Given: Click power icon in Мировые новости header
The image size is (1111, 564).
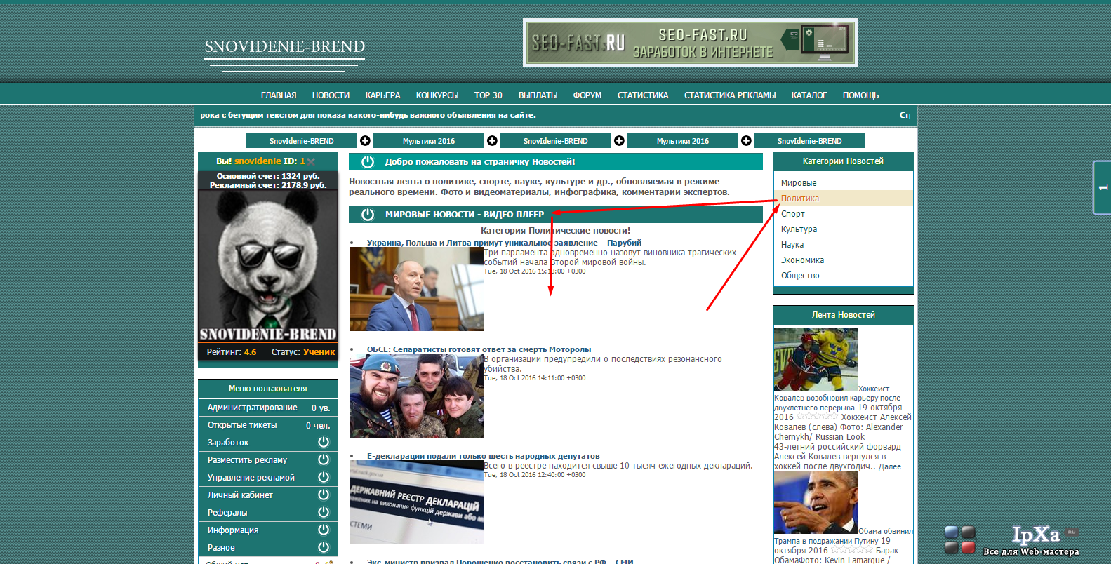Looking at the screenshot, I should coord(368,215).
